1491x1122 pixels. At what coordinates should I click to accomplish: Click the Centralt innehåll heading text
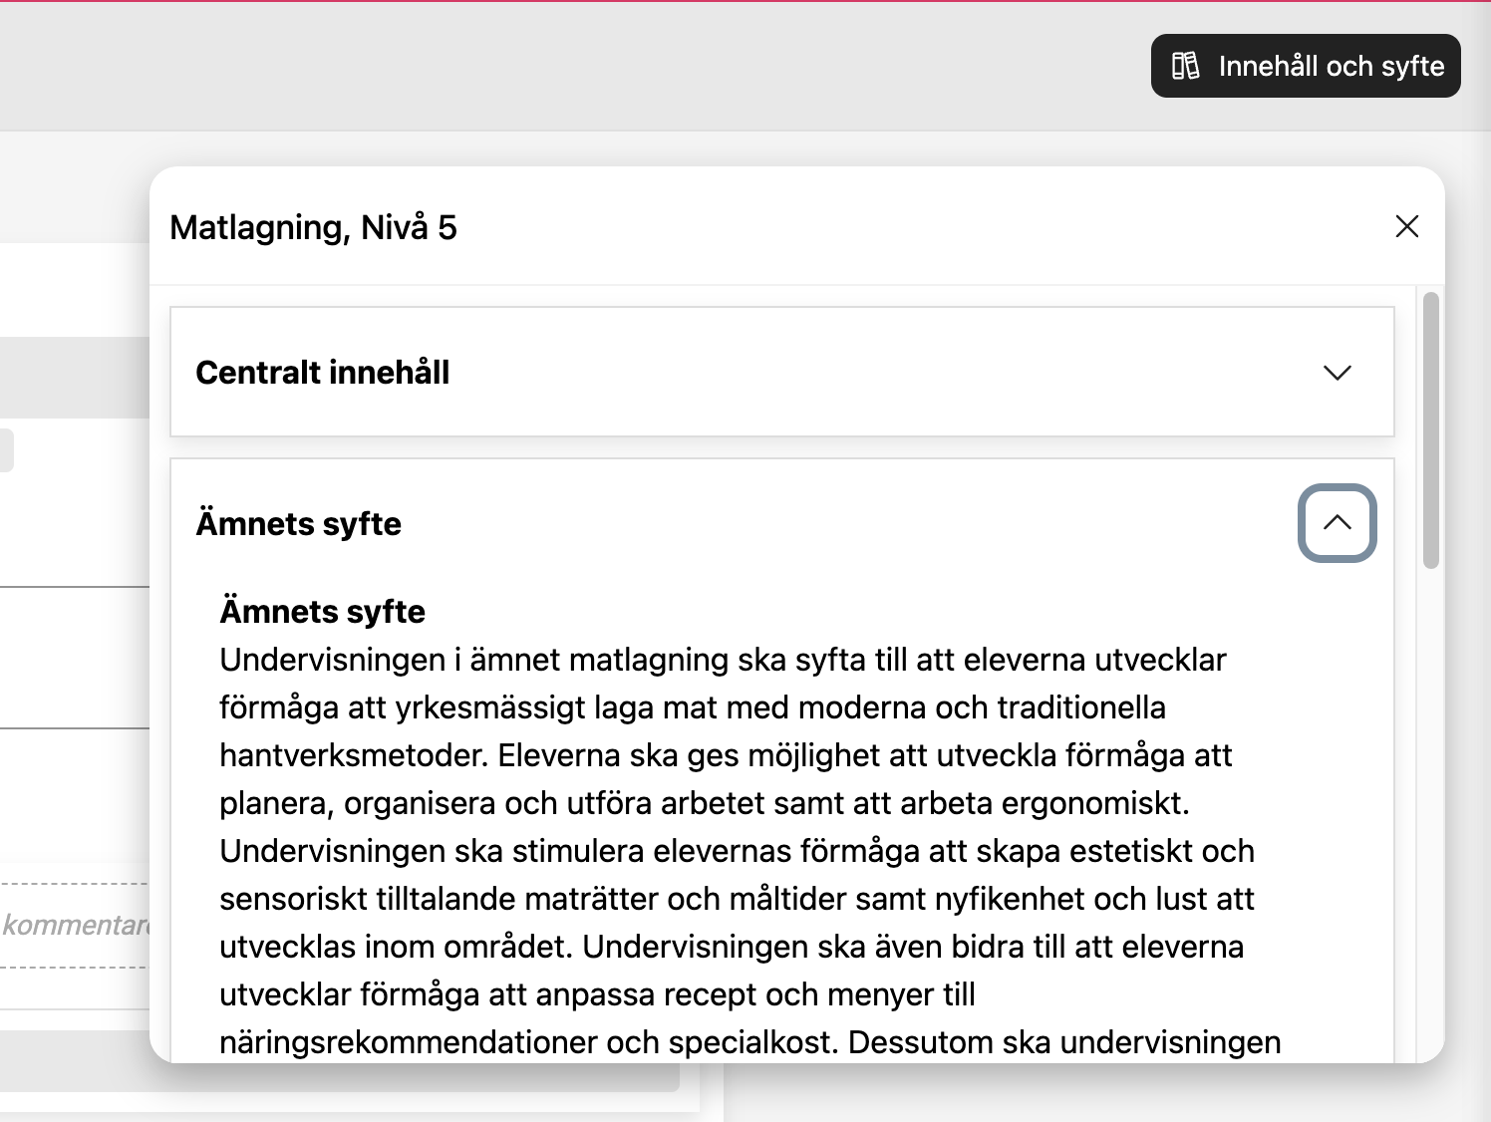323,372
